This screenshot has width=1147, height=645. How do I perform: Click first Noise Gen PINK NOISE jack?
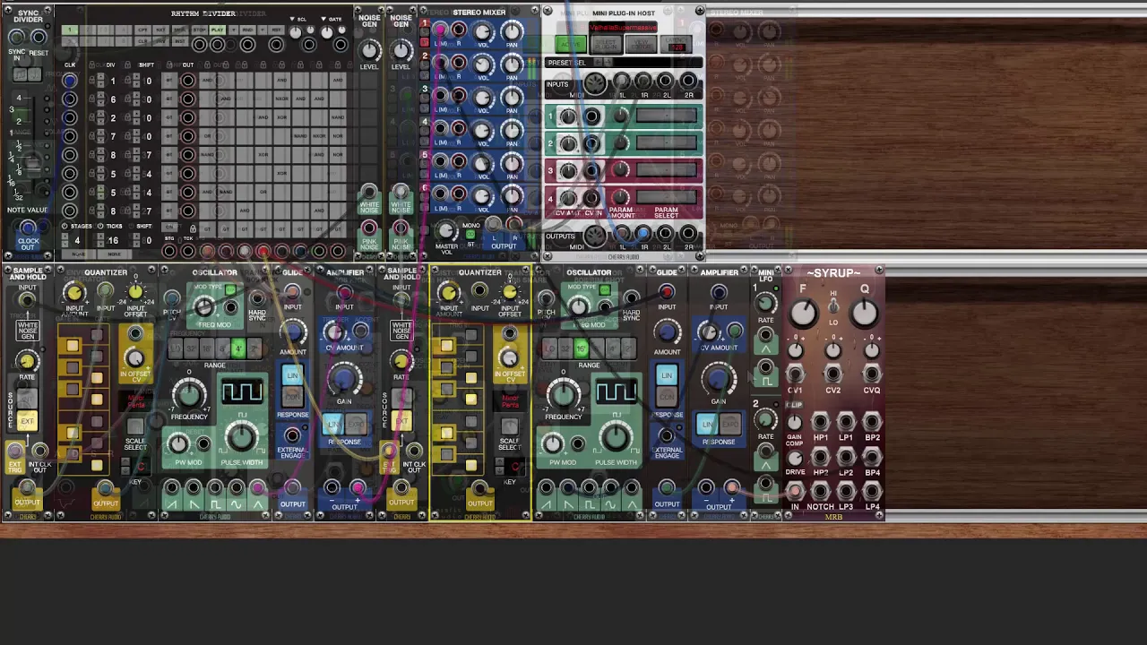(x=368, y=229)
